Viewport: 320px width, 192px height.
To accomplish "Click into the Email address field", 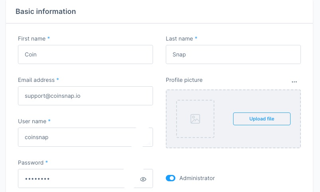I will [x=85, y=96].
